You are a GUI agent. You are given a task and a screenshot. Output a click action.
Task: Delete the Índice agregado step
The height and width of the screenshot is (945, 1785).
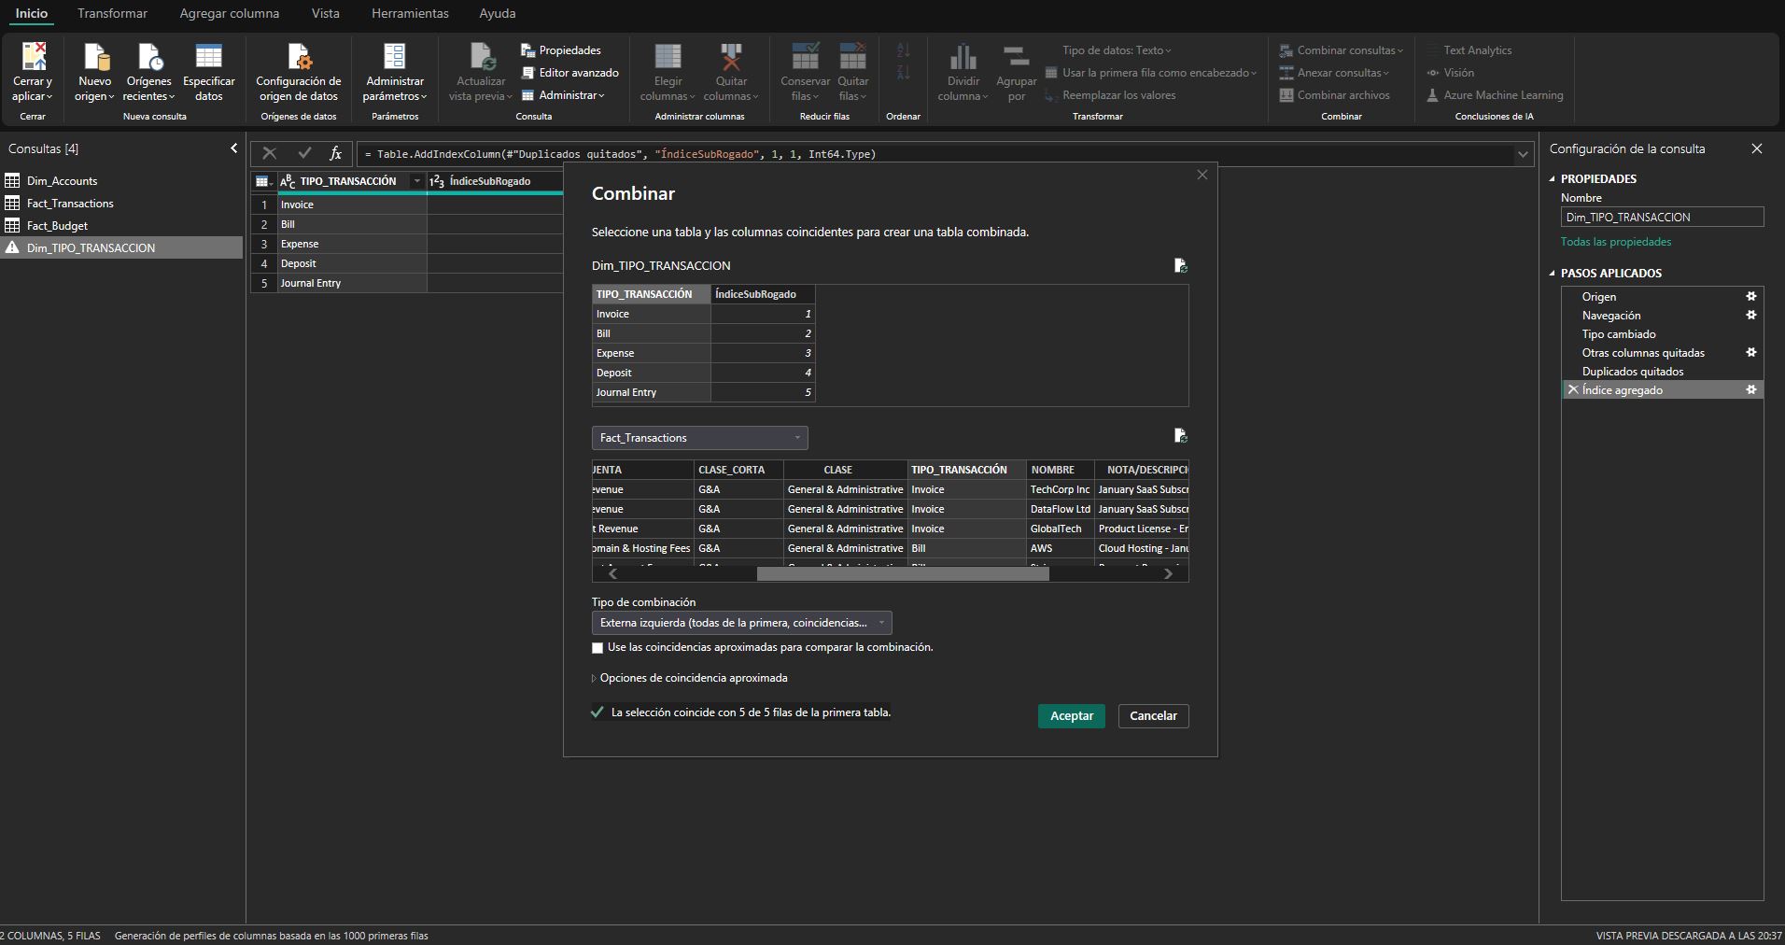click(x=1573, y=390)
